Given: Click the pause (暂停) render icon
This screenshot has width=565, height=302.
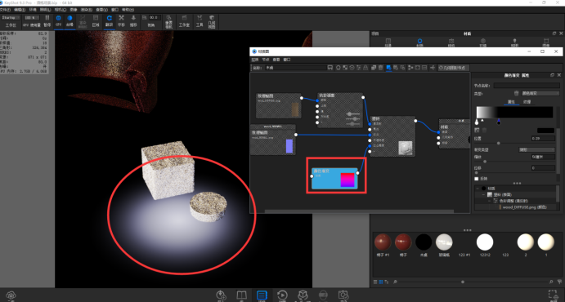Looking at the screenshot, I should pos(47,21).
